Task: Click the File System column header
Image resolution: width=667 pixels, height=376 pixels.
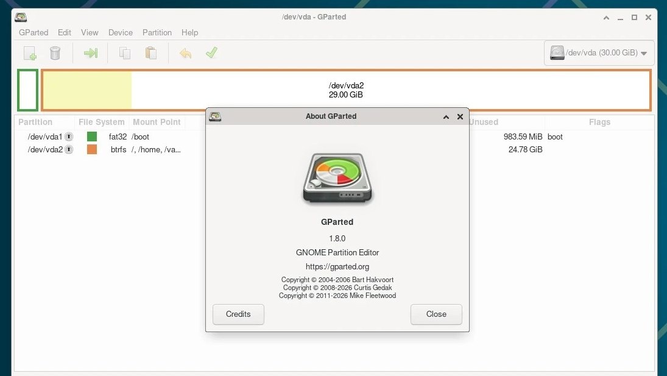Action: pyautogui.click(x=102, y=122)
